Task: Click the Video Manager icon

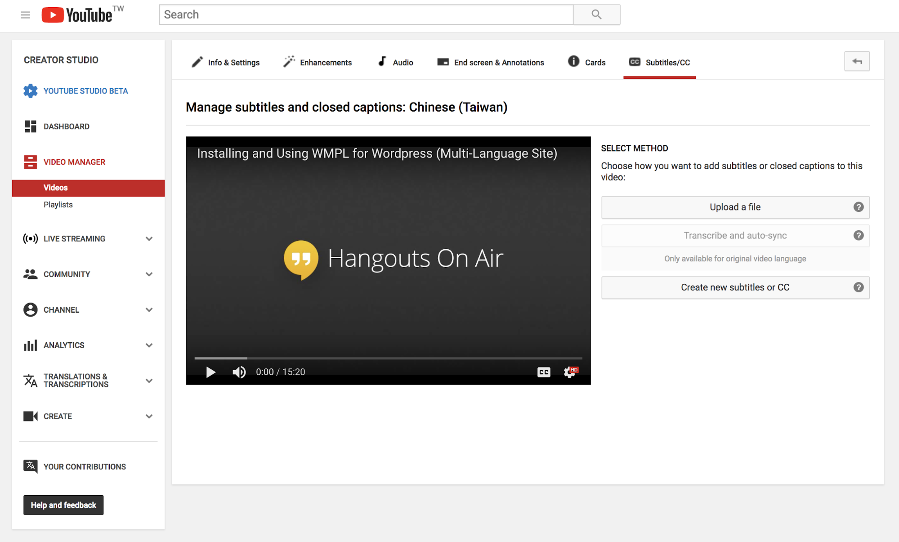Action: tap(30, 162)
